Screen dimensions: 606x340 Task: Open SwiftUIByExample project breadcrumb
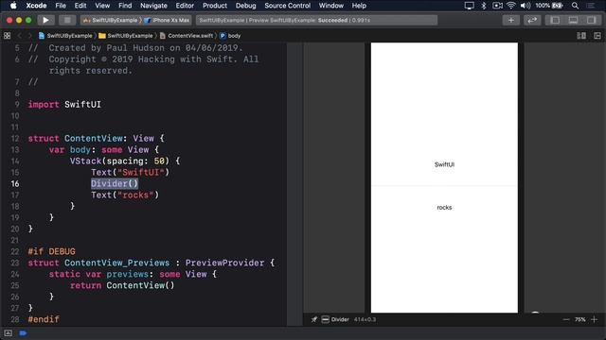click(x=65, y=36)
